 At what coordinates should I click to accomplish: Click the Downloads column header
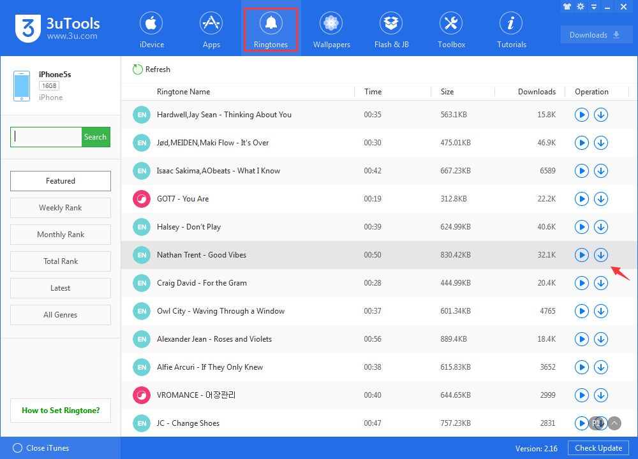(x=537, y=92)
